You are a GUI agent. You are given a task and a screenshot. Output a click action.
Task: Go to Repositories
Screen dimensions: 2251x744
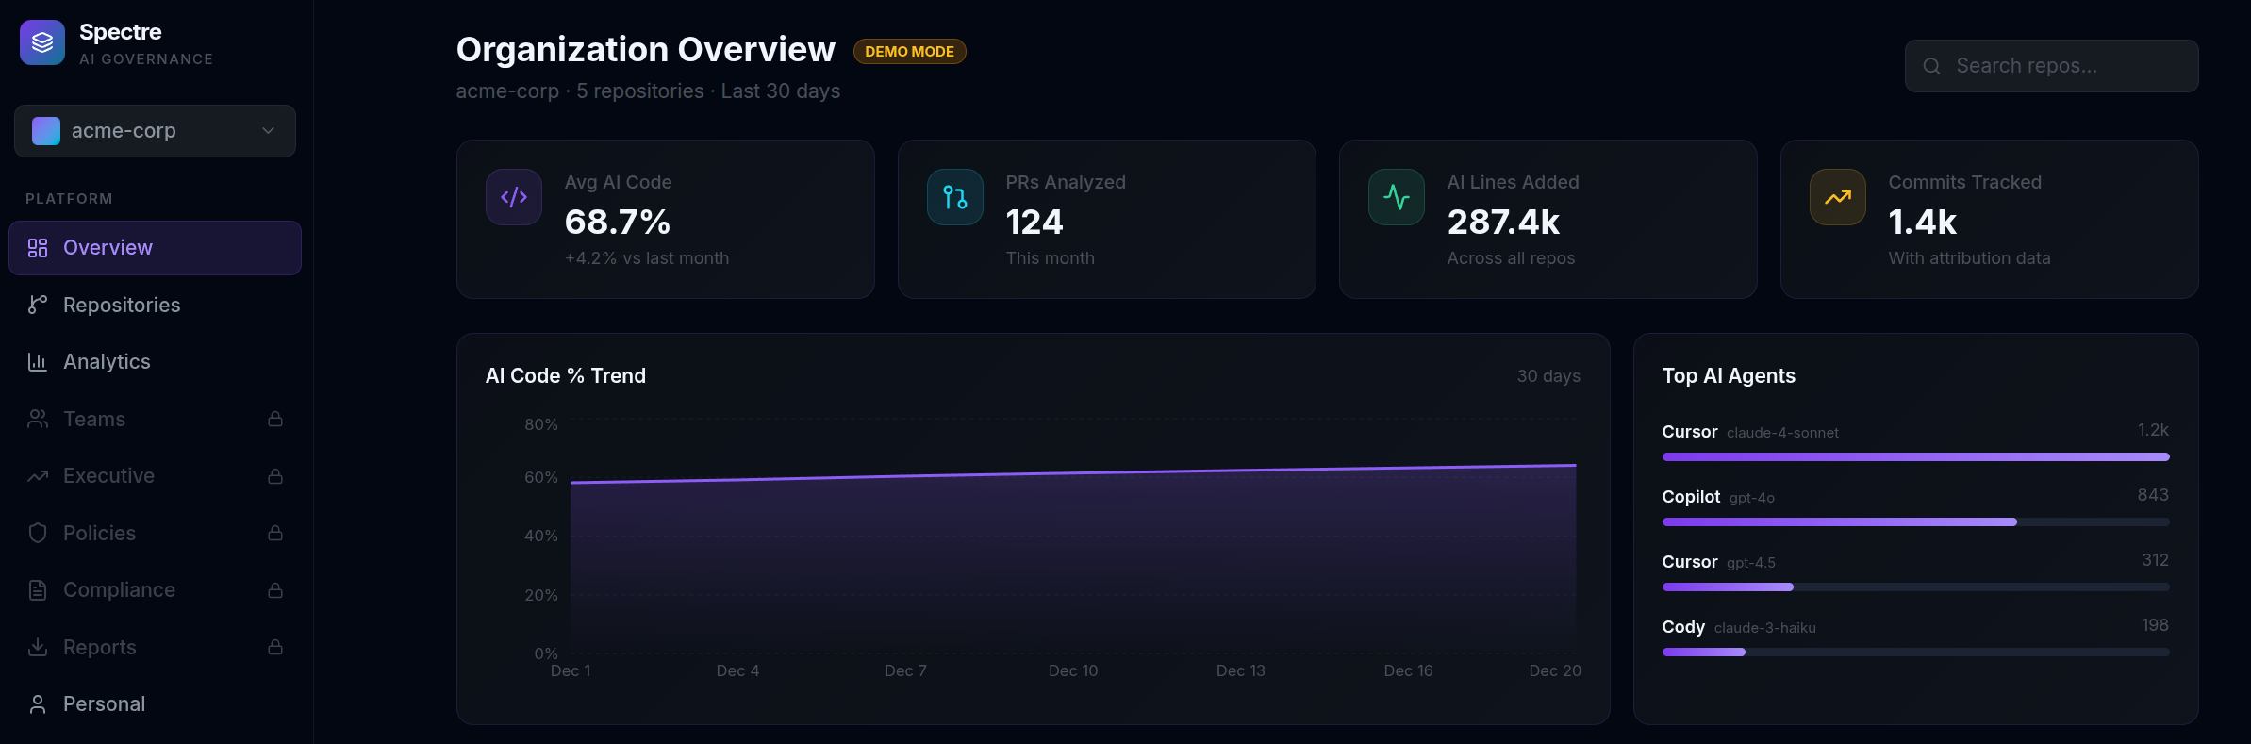click(x=155, y=305)
